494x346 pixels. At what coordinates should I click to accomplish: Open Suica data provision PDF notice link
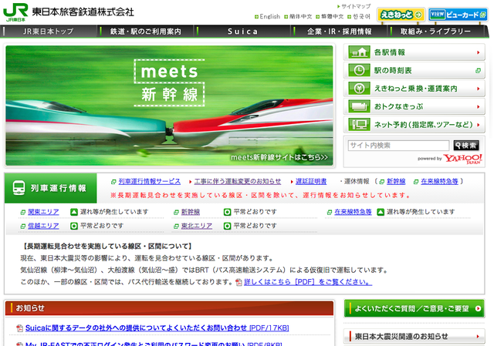point(157,328)
